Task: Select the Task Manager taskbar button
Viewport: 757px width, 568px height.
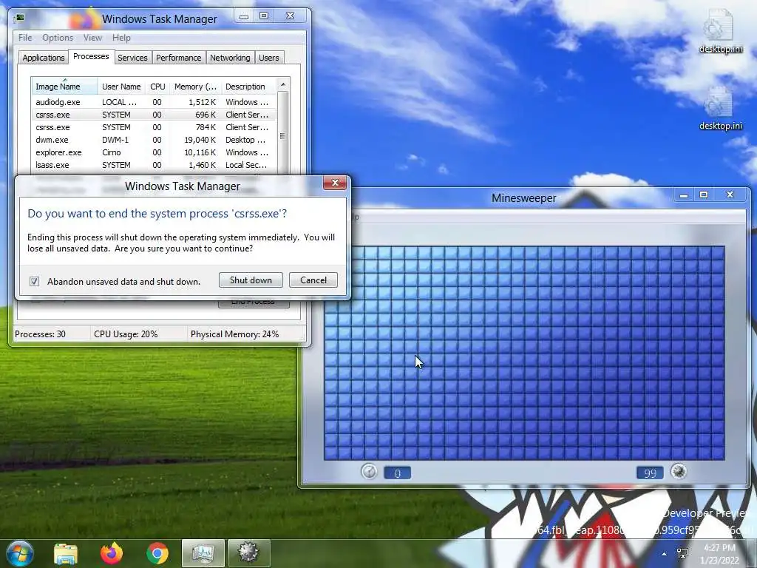Action: pyautogui.click(x=203, y=553)
